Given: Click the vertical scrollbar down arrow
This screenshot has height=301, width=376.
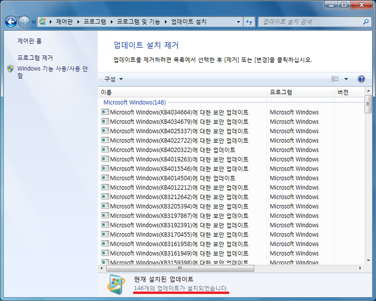Looking at the screenshot, I should 368,261.
